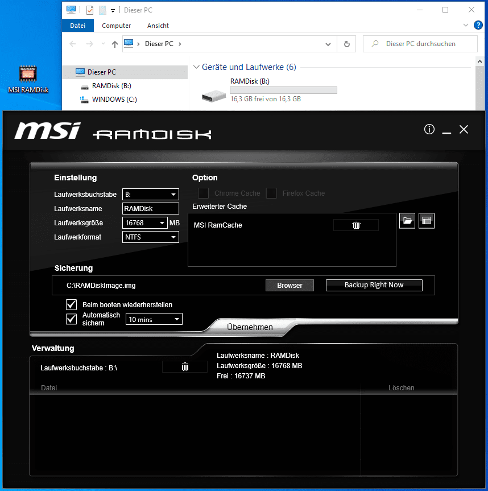Switch to the Computer ribbon tab
This screenshot has width=488, height=491.
click(x=116, y=26)
